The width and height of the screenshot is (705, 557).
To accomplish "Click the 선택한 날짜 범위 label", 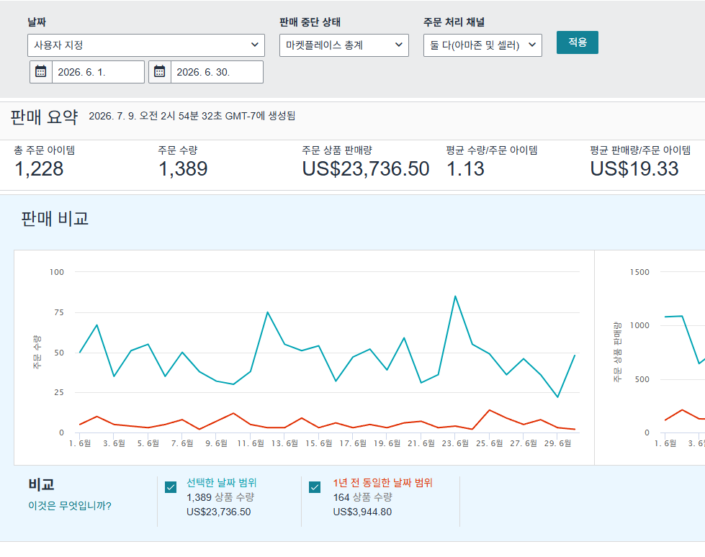I will click(222, 482).
